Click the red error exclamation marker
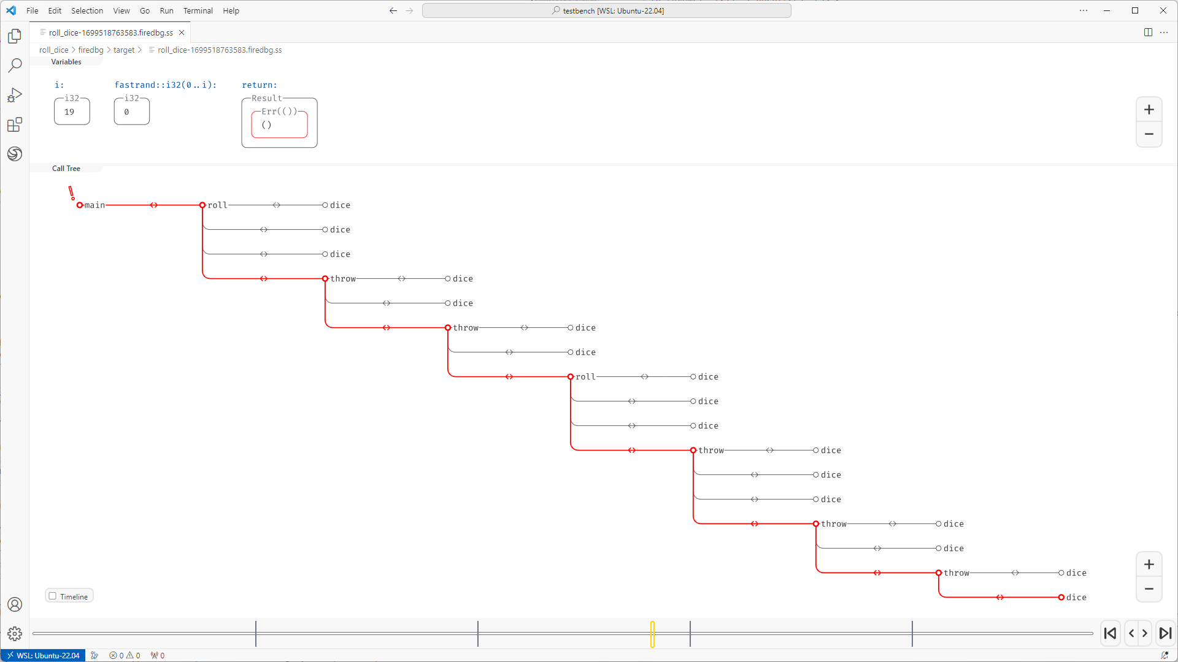 click(x=71, y=193)
